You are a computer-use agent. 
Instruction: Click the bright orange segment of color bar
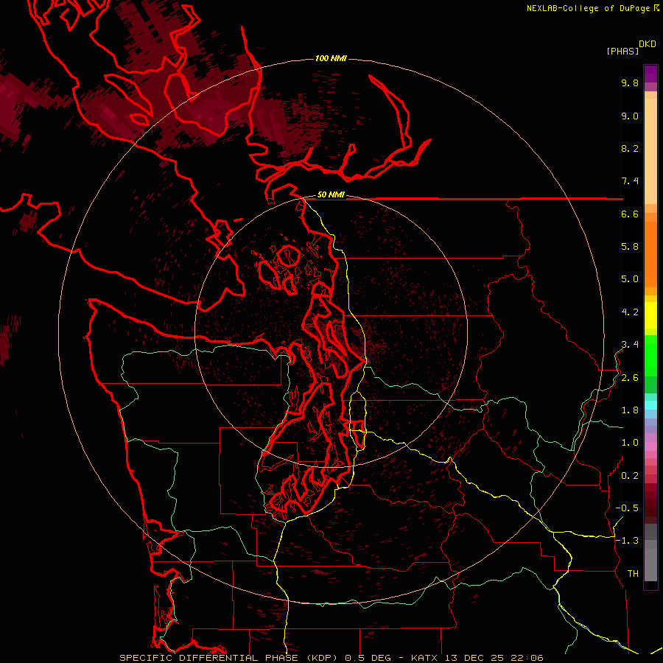pyautogui.click(x=650, y=254)
